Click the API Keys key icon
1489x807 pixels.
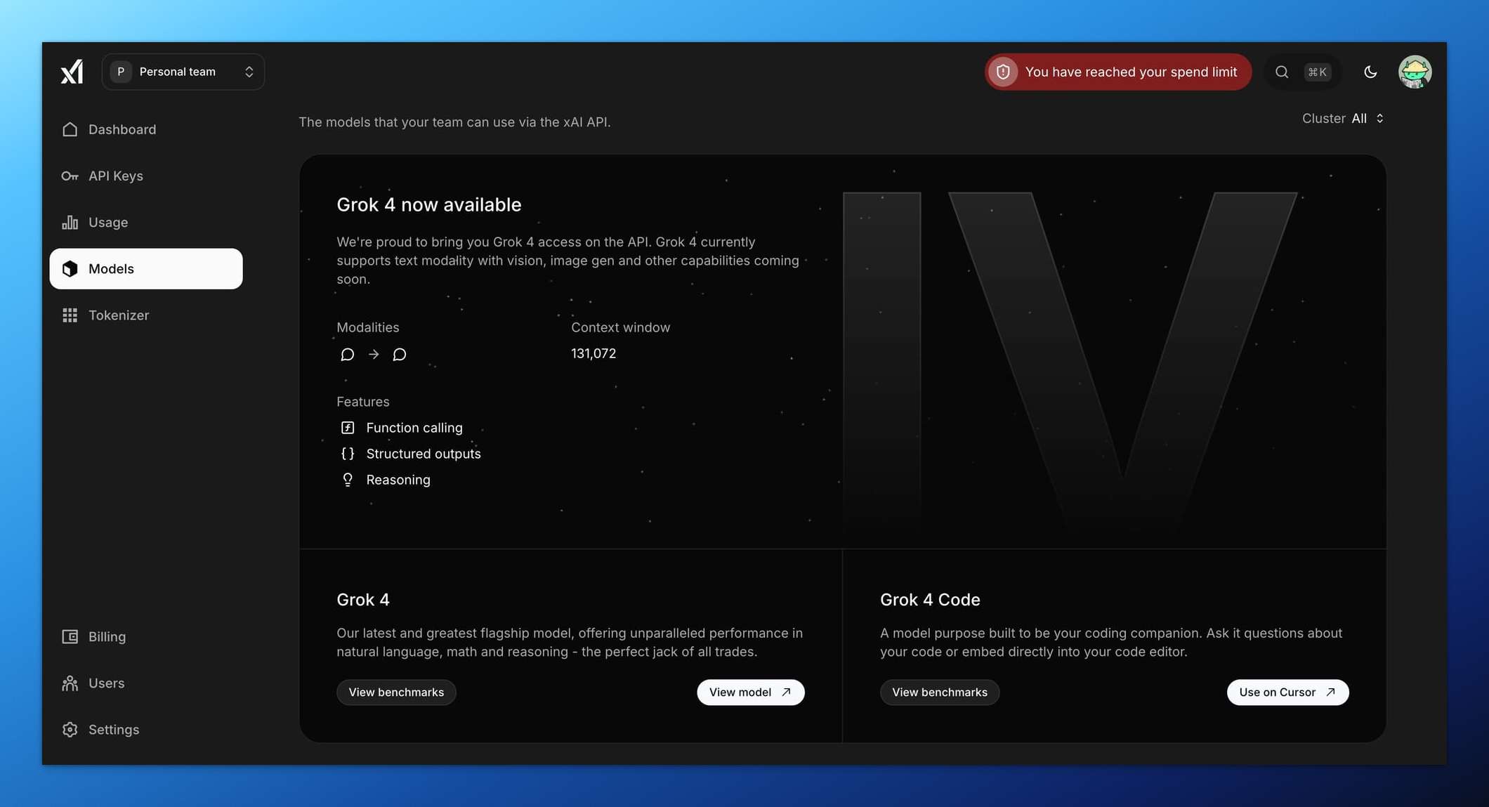coord(70,176)
